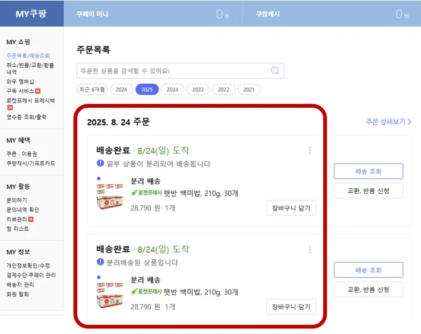Select the 2025 year filter
The image size is (421, 334).
click(x=147, y=89)
